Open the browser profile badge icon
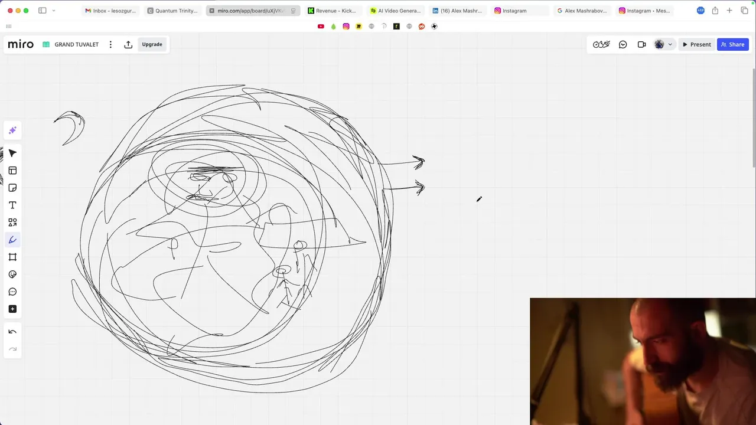Screen dimensions: 756x425 coord(700,11)
